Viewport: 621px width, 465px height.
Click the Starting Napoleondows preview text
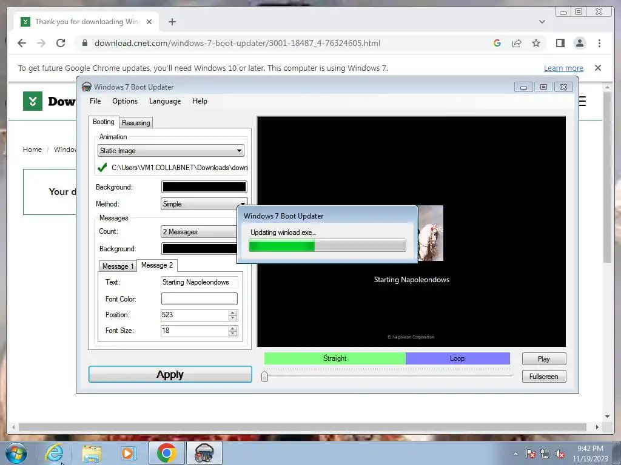click(x=412, y=280)
